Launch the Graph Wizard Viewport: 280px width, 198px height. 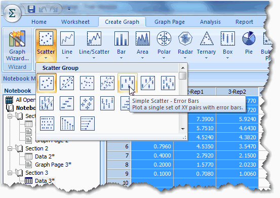17,46
